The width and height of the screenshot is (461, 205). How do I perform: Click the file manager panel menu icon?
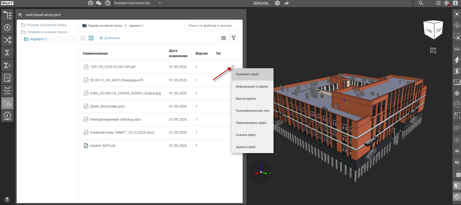pos(20,15)
